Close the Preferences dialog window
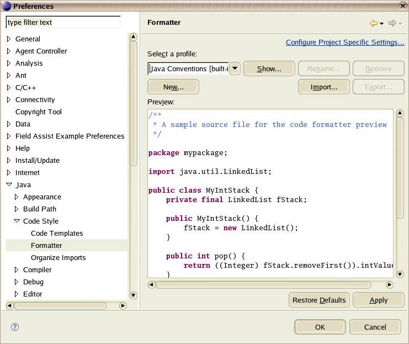 coord(402,6)
